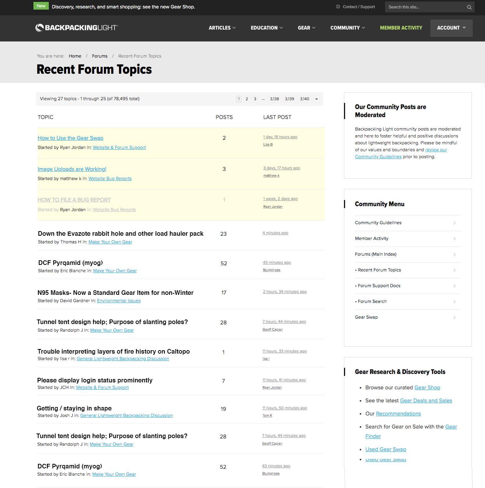This screenshot has height=488, width=485.
Task: Click Recommendations link
Action: (x=399, y=414)
